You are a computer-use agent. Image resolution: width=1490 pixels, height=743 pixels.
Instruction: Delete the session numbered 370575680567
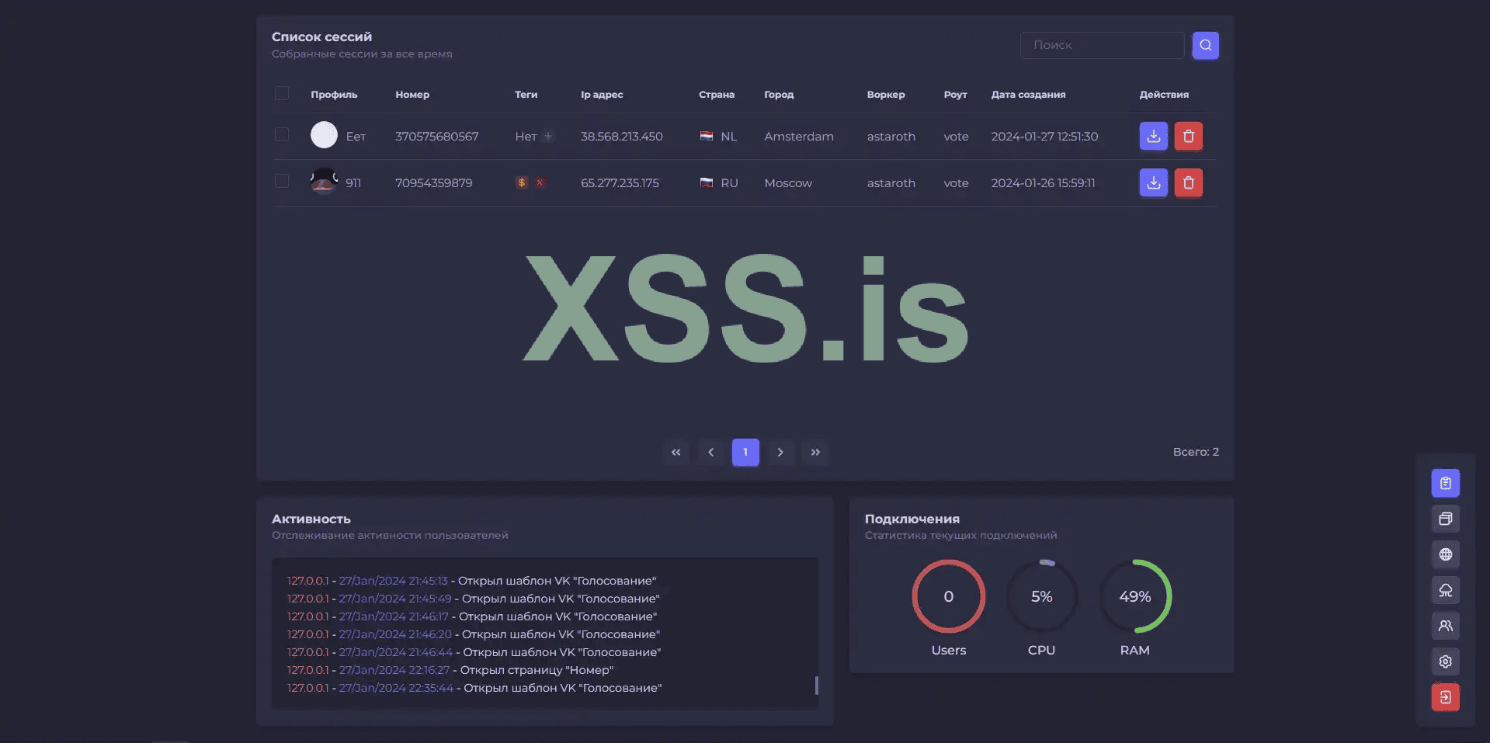click(1188, 136)
